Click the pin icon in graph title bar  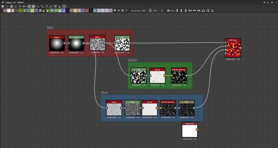[264, 2]
